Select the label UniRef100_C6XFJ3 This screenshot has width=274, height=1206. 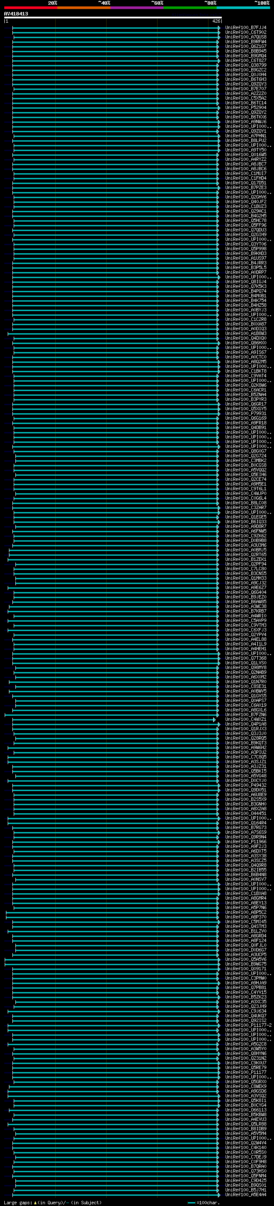245,630
